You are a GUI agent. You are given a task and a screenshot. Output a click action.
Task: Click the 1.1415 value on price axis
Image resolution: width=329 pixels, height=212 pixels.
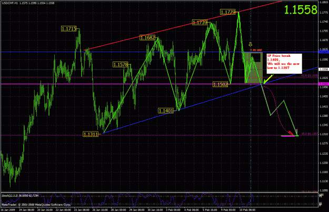tap(324, 107)
